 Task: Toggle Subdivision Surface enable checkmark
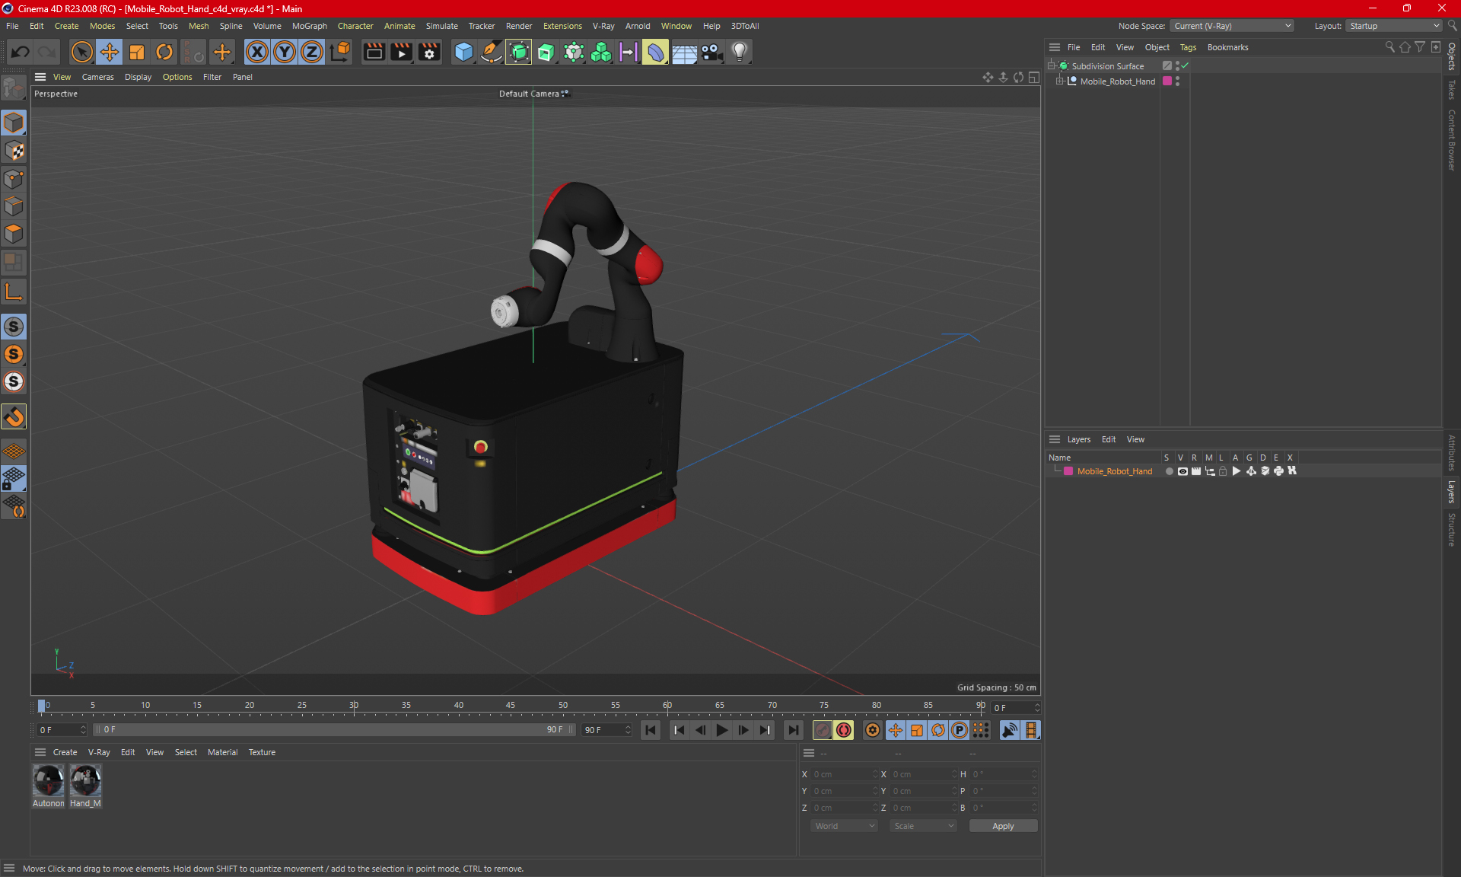[x=1185, y=65]
